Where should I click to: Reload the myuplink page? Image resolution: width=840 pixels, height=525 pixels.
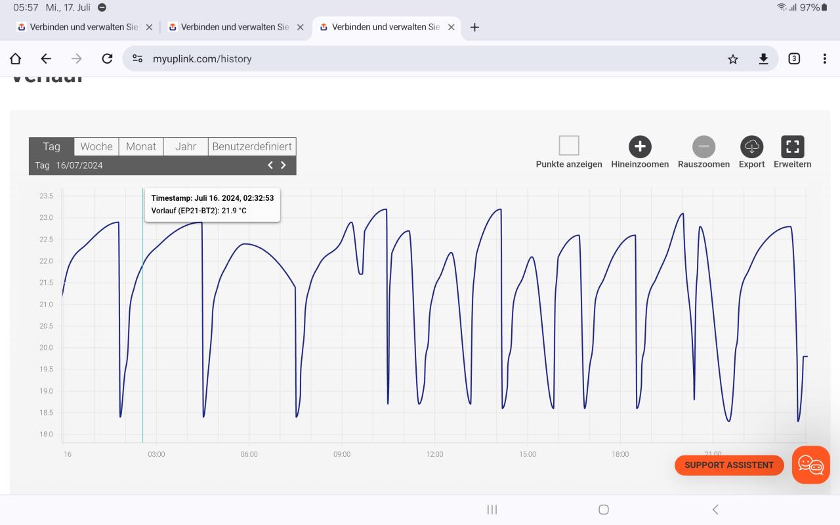pos(108,58)
